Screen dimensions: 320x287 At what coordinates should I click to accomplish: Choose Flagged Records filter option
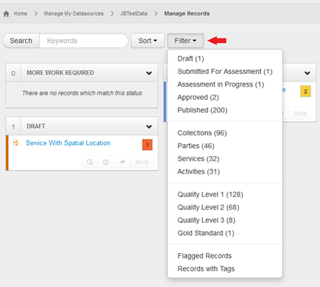204,256
